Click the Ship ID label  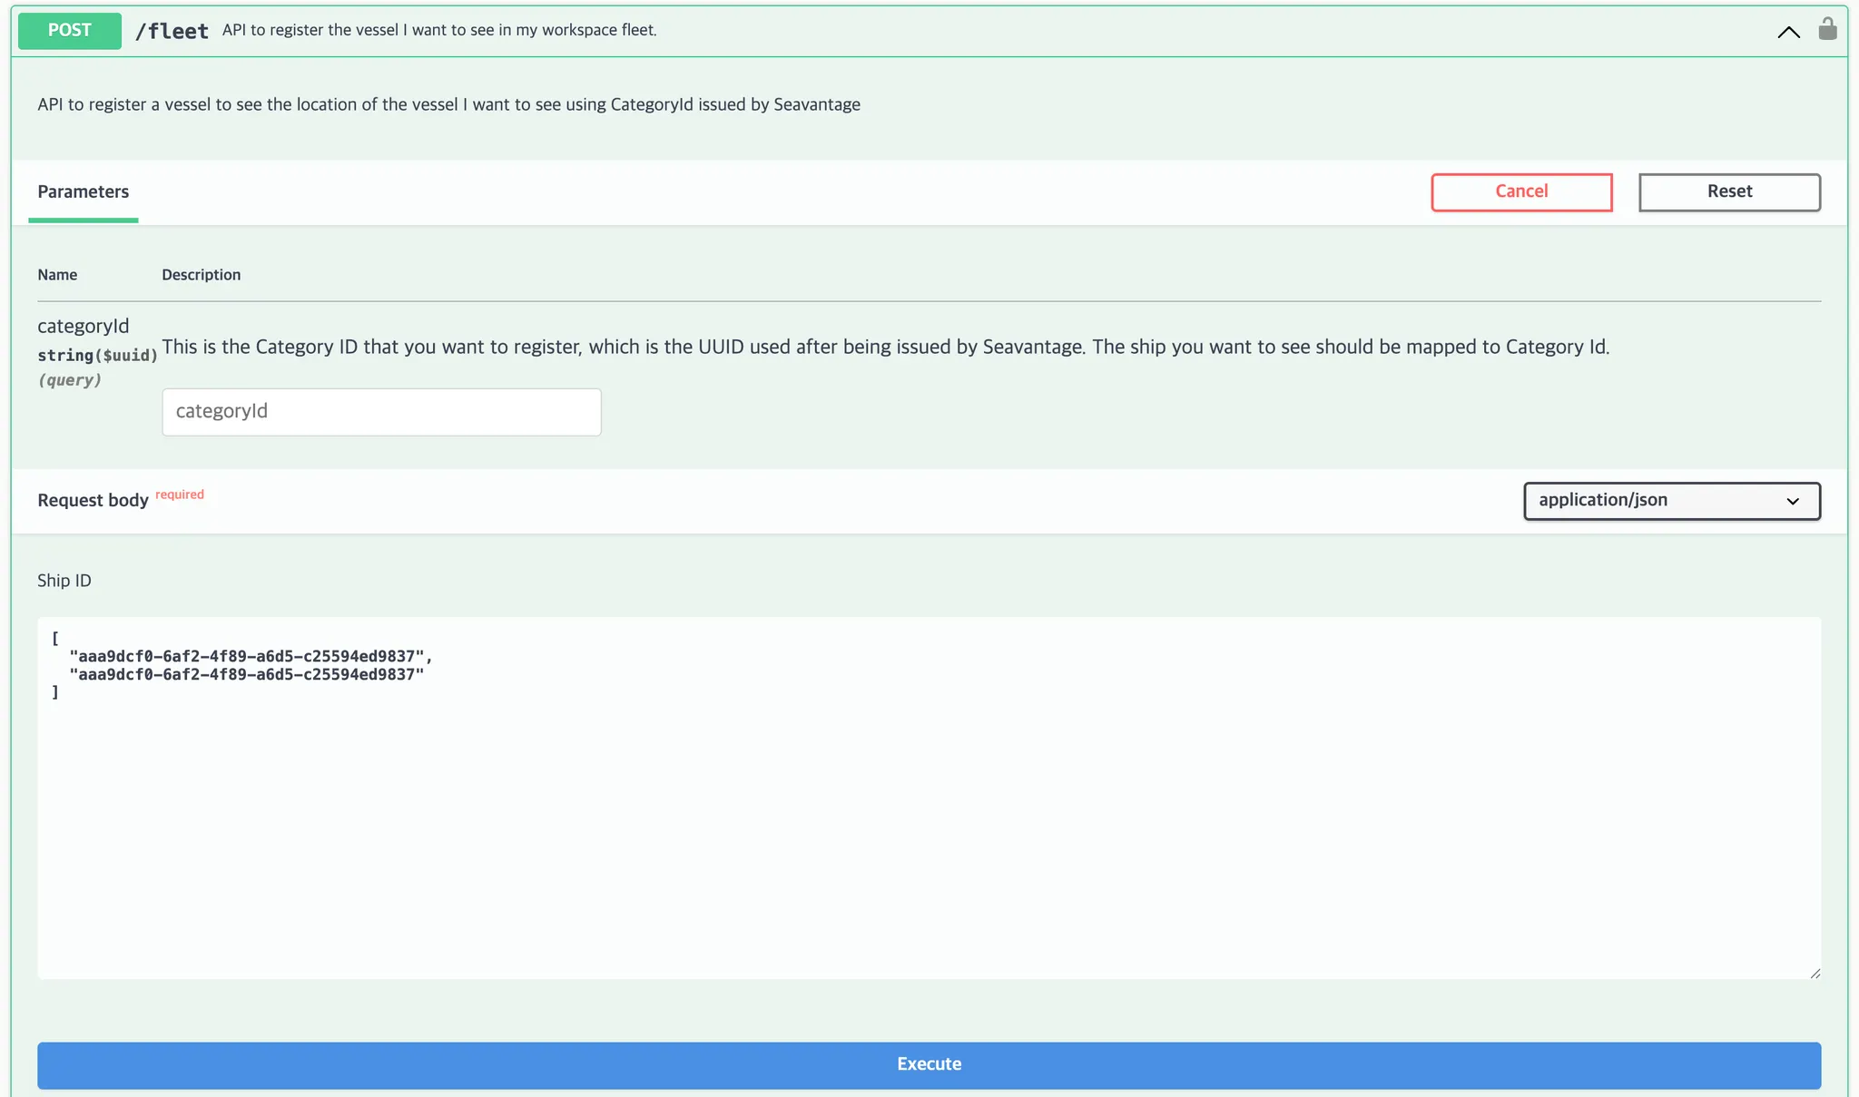click(64, 581)
